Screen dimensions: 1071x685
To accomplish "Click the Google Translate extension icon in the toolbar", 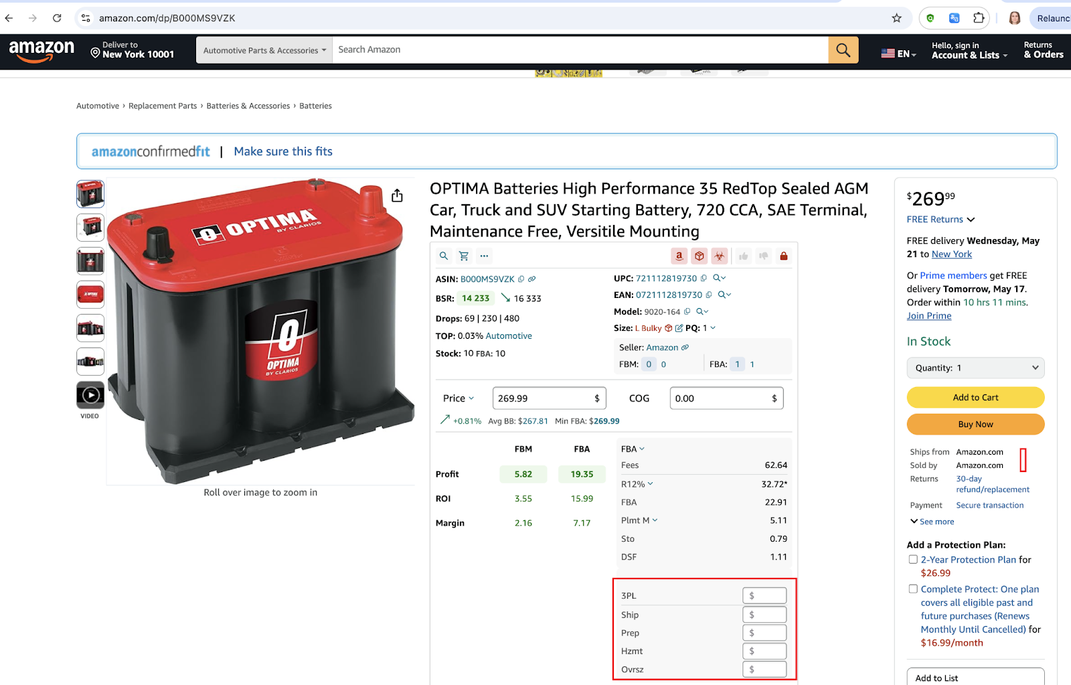I will (x=954, y=18).
